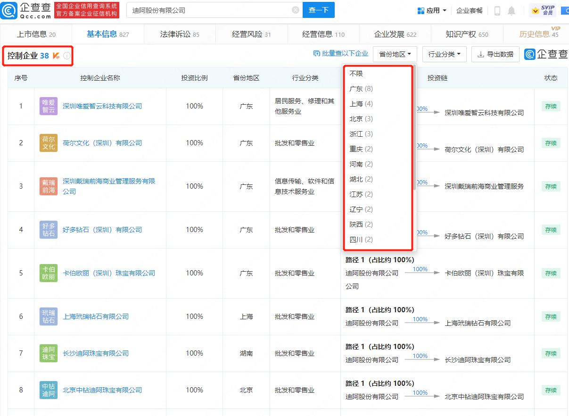Click 批量查以下企业 link
569x416 pixels.
coord(341,54)
